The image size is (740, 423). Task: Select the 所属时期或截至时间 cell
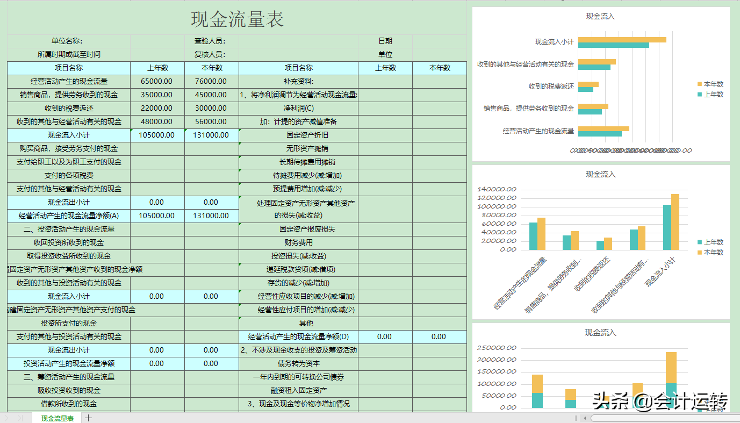tap(69, 54)
